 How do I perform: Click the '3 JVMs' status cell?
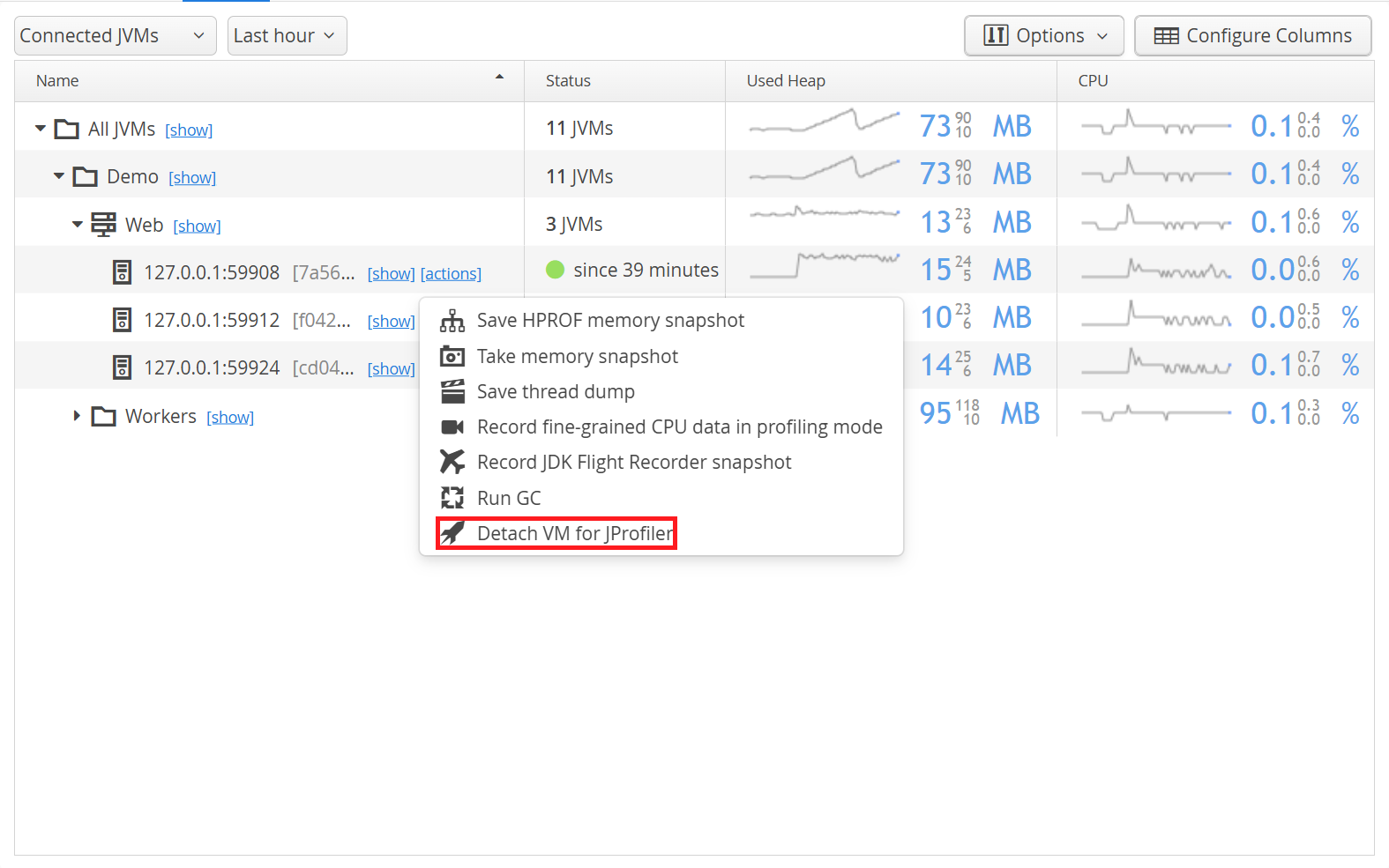pyautogui.click(x=574, y=225)
